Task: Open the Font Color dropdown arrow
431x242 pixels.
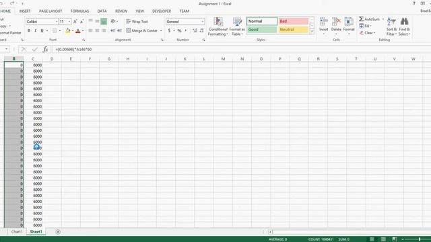Action: [x=83, y=31]
